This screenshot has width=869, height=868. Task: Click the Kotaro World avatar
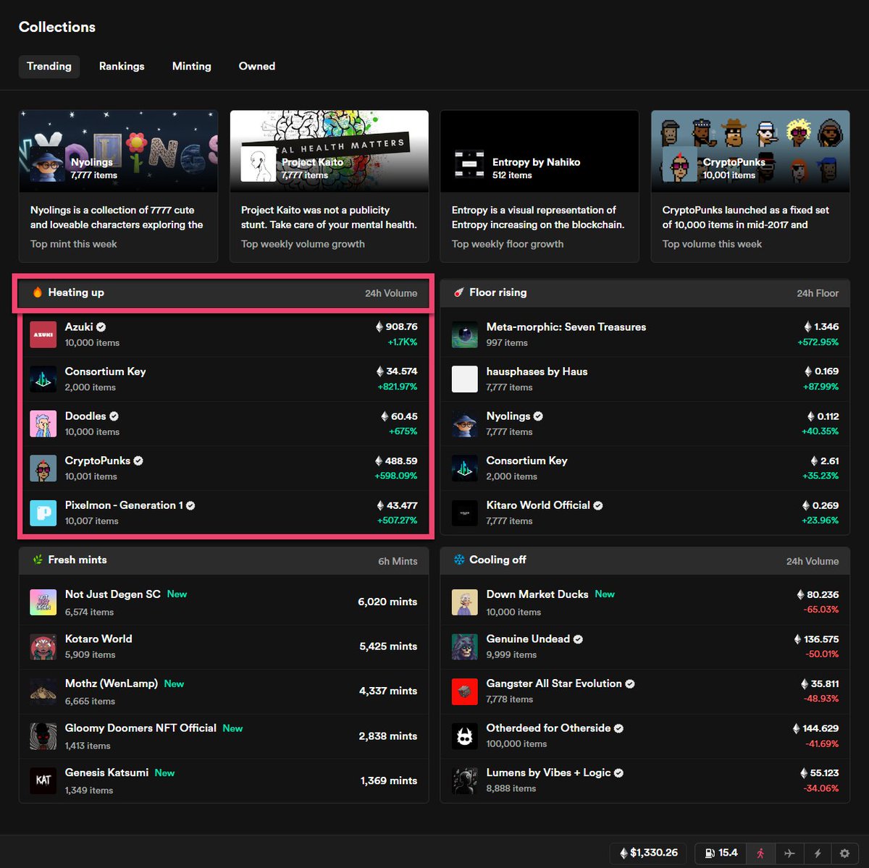pos(43,646)
